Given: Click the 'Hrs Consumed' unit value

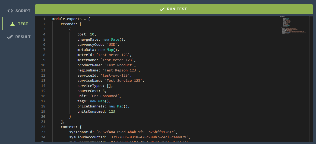Looking at the screenshot, I should (106, 96).
